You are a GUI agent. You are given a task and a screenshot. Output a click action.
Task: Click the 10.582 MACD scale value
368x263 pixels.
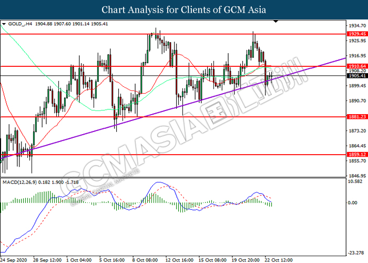coord(355,181)
